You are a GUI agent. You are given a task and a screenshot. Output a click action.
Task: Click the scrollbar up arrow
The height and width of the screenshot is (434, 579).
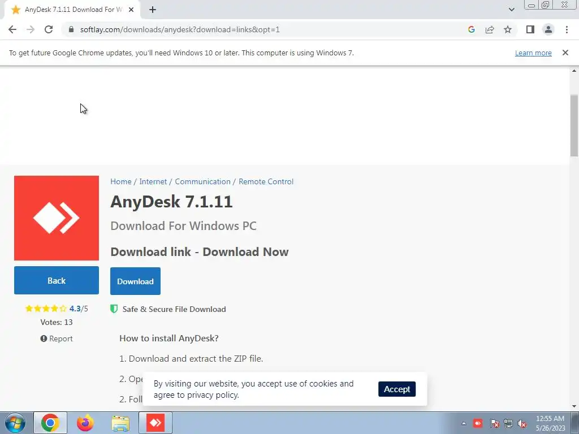[574, 71]
